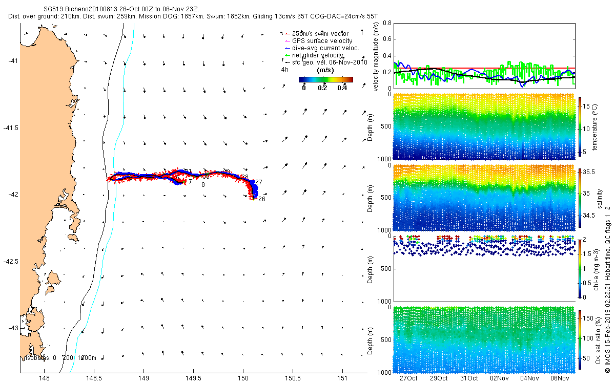The height and width of the screenshot is (384, 615).
Task: Click the '0.8' tick on velocity magnitude axis
Action: point(387,23)
